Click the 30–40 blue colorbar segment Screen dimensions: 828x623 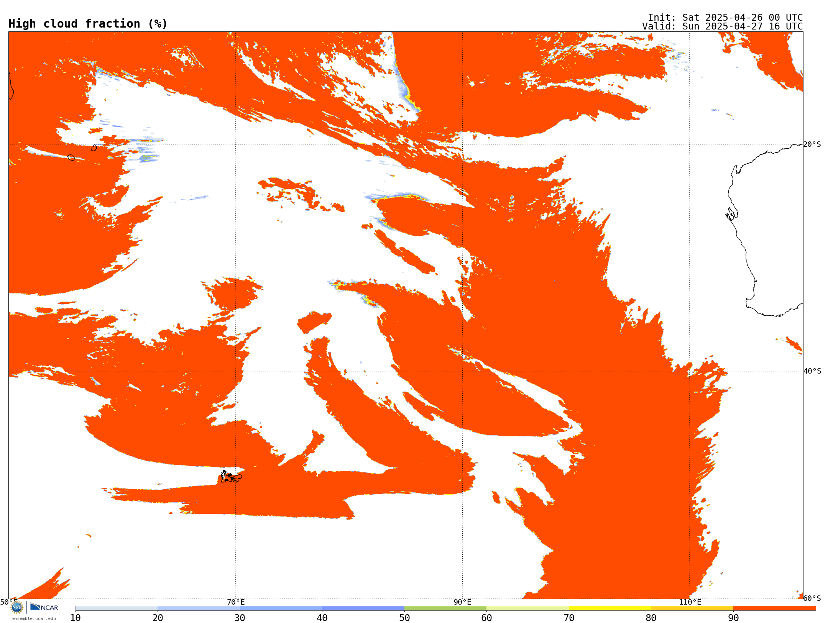pyautogui.click(x=281, y=608)
